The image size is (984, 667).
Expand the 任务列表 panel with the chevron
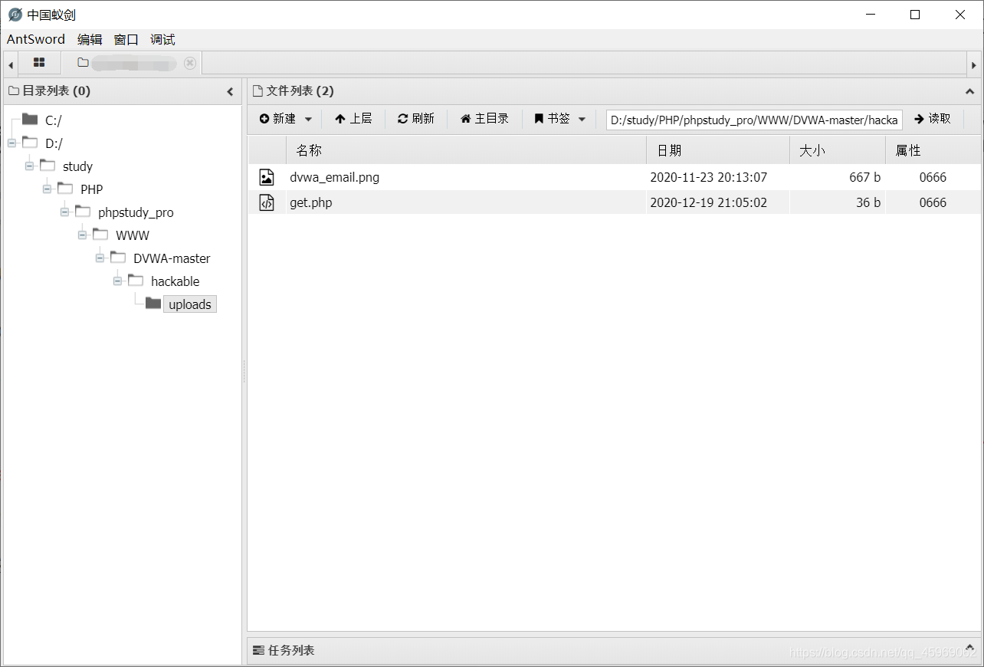(x=969, y=649)
